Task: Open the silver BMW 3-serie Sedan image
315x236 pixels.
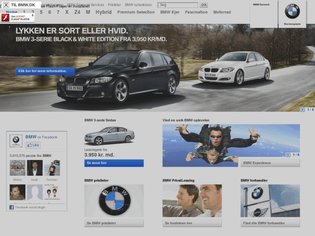Action: (110, 136)
